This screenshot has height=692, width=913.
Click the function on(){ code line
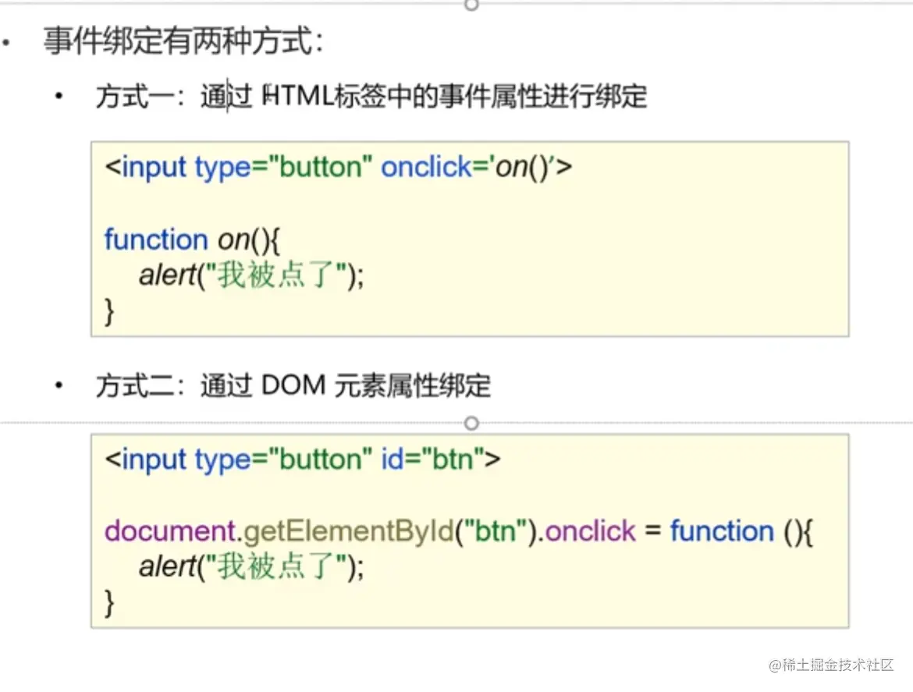pyautogui.click(x=192, y=240)
